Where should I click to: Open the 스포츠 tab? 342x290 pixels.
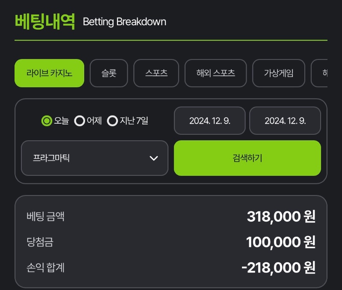(156, 73)
